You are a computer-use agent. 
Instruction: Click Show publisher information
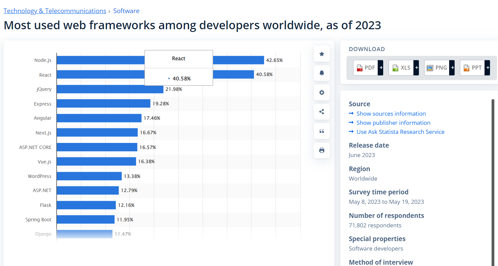pos(393,123)
